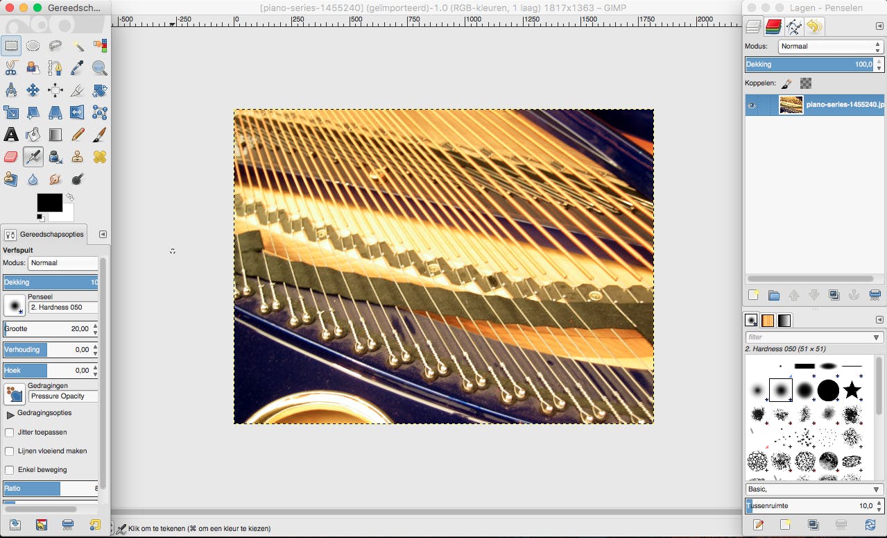Hide the piano-series layer using eye icon

[752, 106]
